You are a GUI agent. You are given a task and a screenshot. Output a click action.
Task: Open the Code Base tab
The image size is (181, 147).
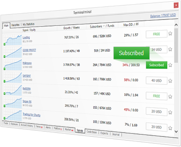click(x=92, y=132)
